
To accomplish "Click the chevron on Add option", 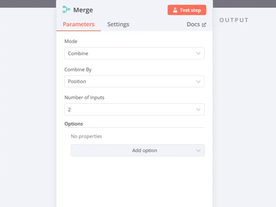I will (x=198, y=150).
